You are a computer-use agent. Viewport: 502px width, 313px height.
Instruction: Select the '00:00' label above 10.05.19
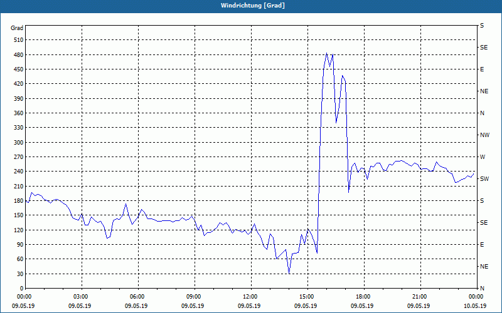[x=476, y=297]
